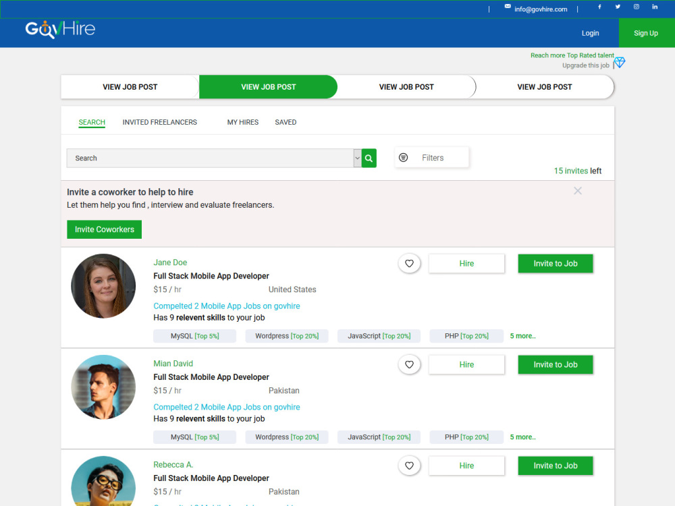
Task: Save Jane Doe with heart icon
Action: click(x=410, y=263)
